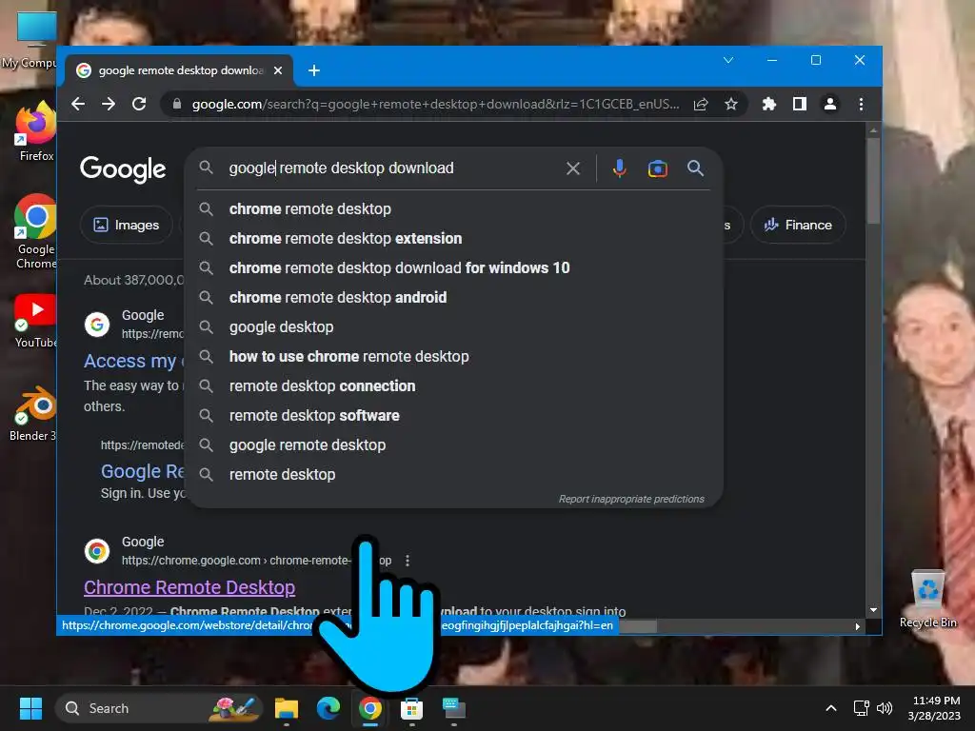The width and height of the screenshot is (975, 731).
Task: Choose suggestion 'chrome remote desktop extension'
Action: click(454, 238)
